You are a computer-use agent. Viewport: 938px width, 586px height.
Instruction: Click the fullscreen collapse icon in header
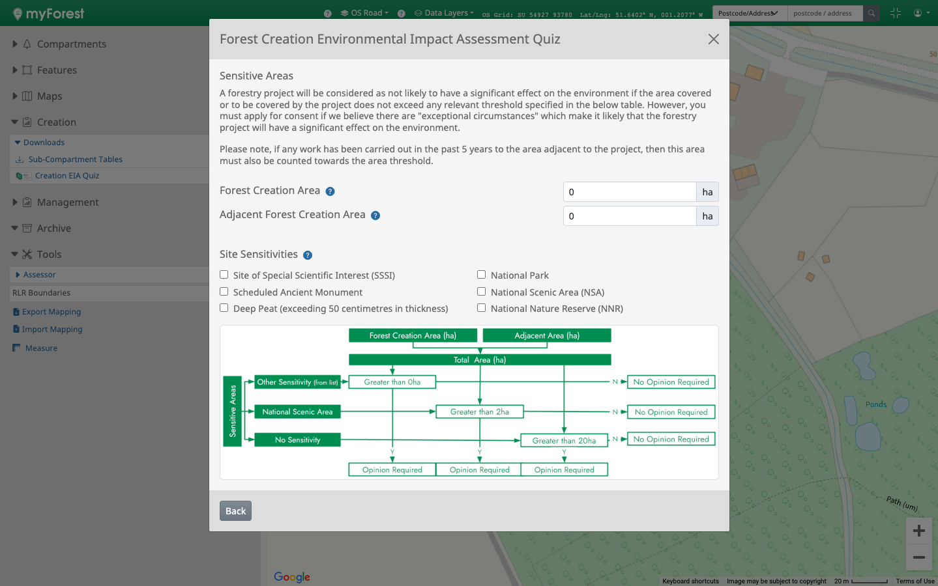click(895, 13)
